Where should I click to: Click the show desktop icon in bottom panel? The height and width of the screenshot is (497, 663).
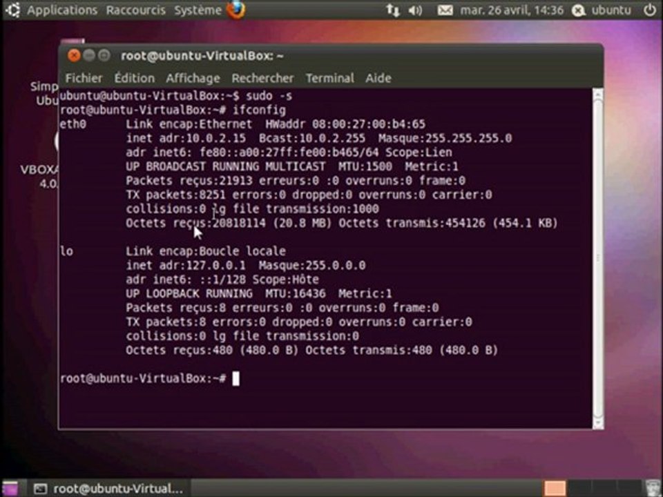(10, 488)
